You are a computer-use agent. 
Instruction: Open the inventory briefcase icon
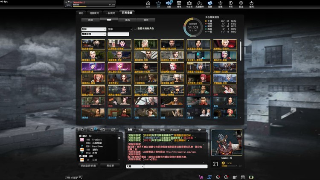click(189, 3)
